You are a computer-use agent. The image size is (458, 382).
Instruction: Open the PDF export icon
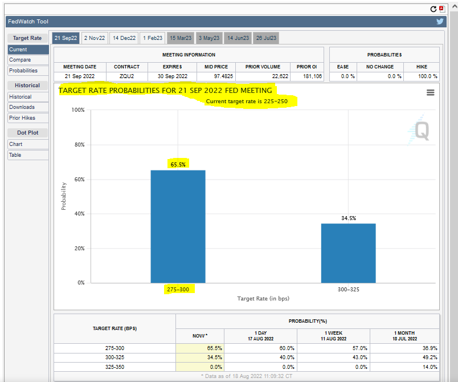441,9
